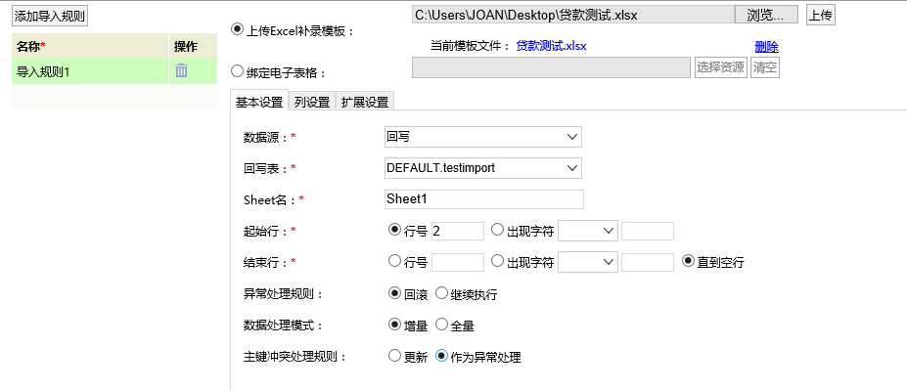Image resolution: width=907 pixels, height=391 pixels.
Task: Choose 更新 for 主键冲突处理规则
Action: pos(394,356)
